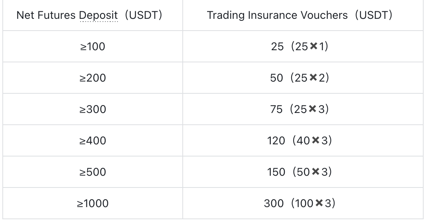Click the multiplication sign in 100×3

pos(319,203)
